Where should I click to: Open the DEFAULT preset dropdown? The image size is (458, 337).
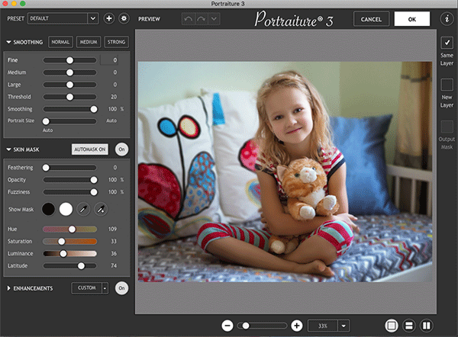click(63, 18)
